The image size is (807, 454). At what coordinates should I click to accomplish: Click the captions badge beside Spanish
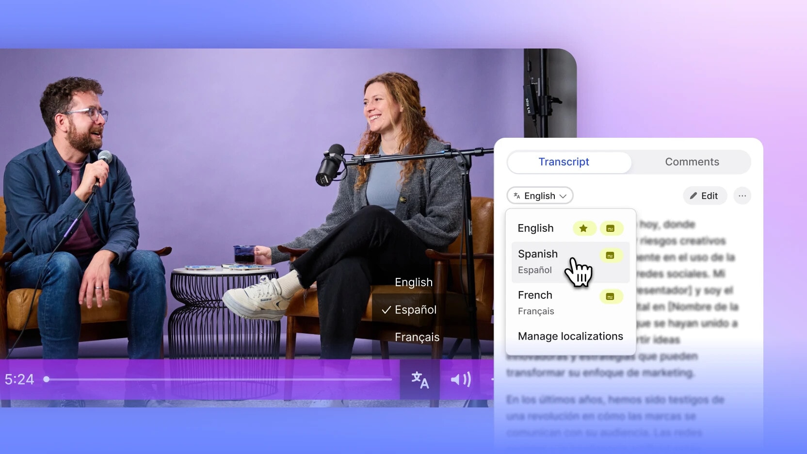coord(611,255)
